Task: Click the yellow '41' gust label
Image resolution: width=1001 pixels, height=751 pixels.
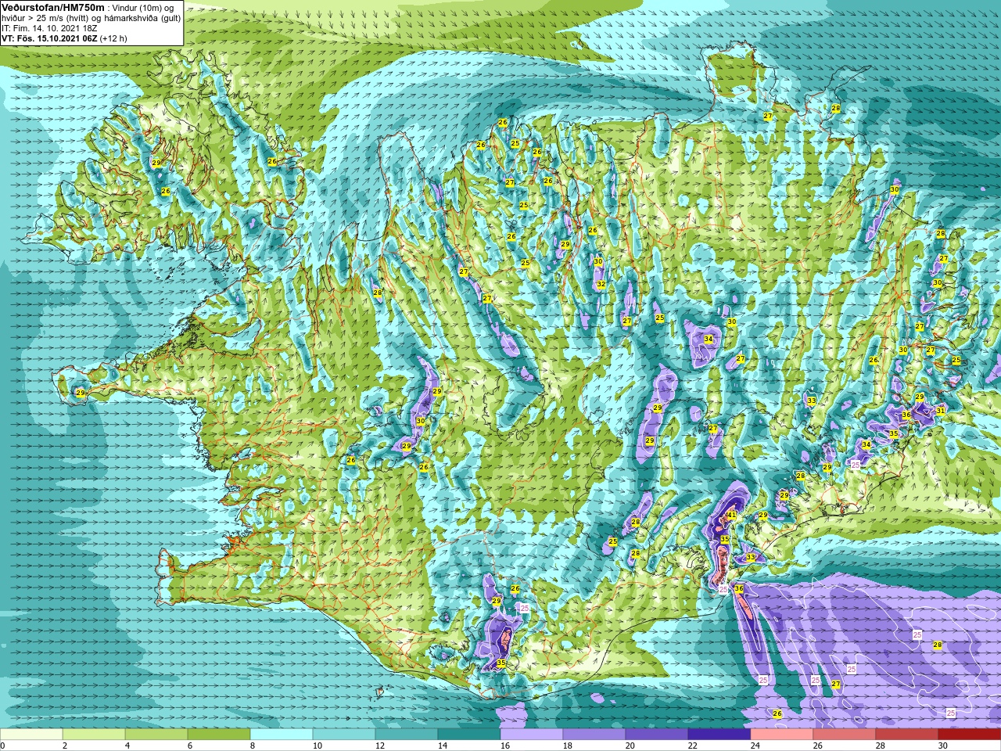Action: pos(732,515)
